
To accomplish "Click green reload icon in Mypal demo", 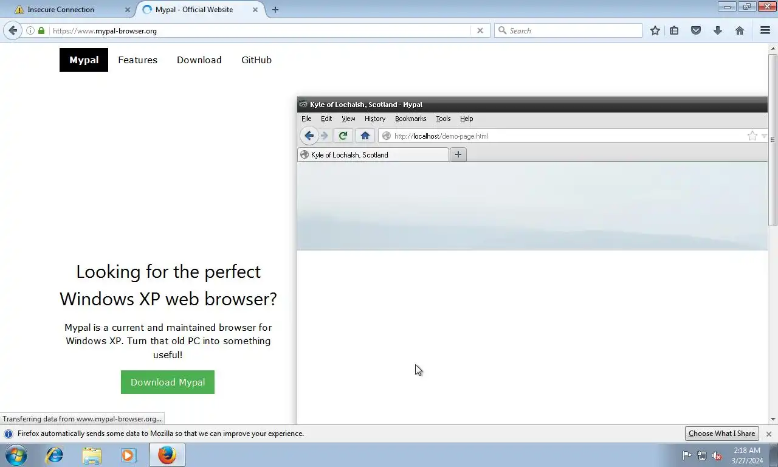I will tap(343, 136).
